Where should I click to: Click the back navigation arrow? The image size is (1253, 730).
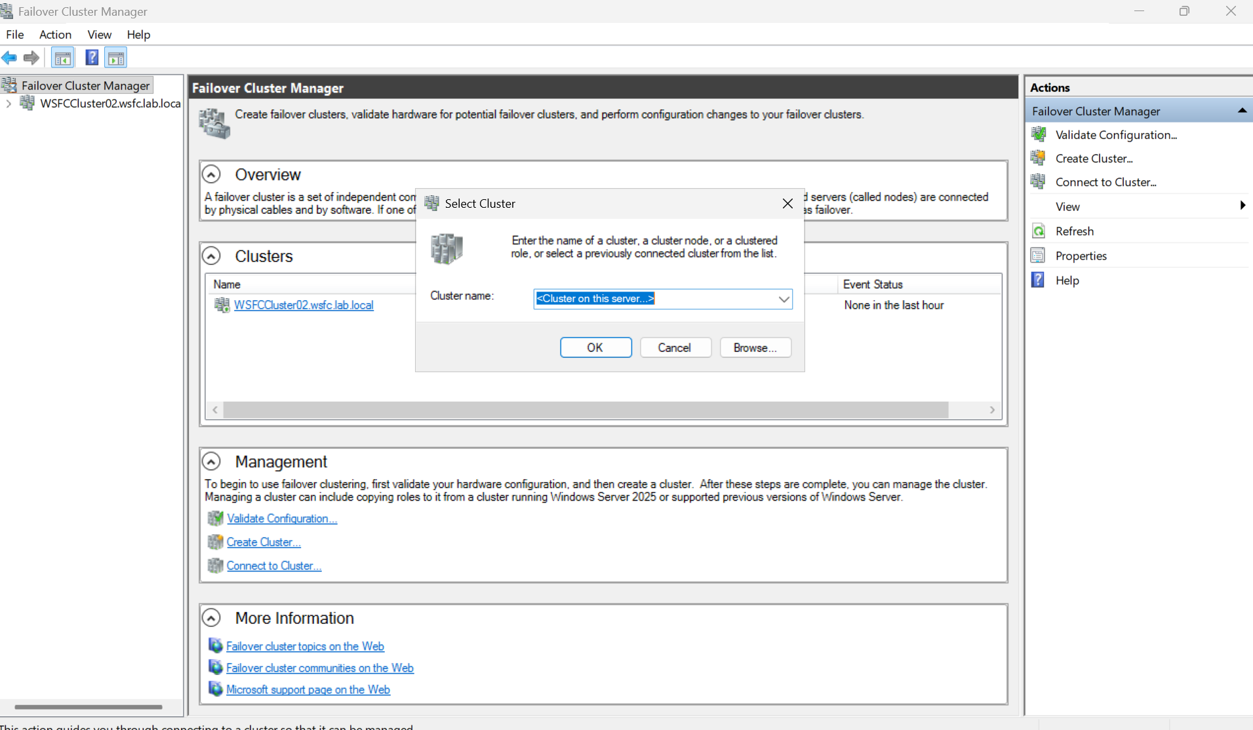click(9, 58)
